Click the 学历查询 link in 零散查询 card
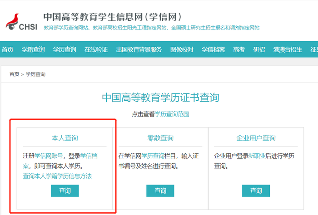The height and width of the screenshot is (215, 318). 153,156
